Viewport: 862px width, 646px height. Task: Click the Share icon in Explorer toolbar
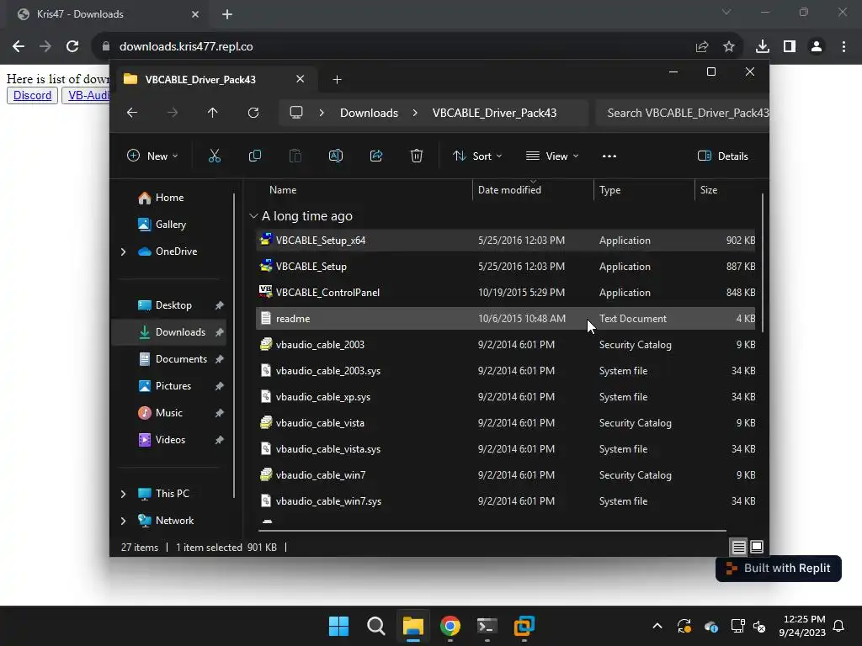pyautogui.click(x=376, y=156)
